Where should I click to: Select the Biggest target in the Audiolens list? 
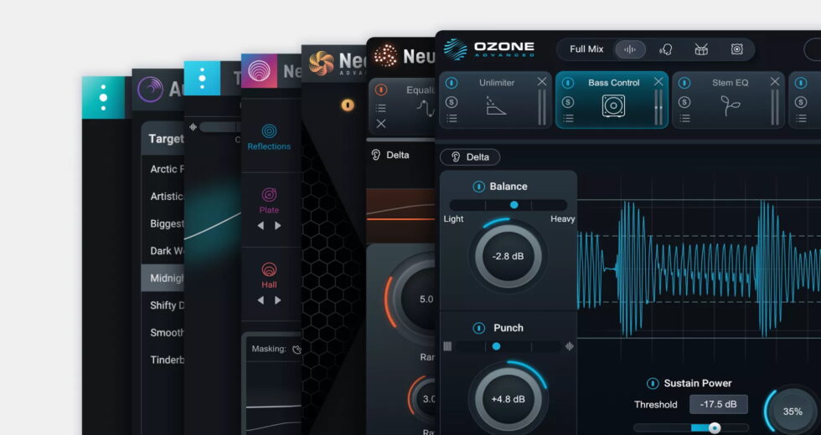coord(163,223)
